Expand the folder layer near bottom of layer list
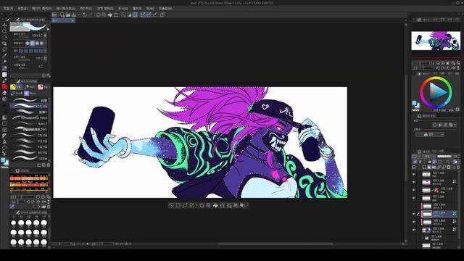Viewport: 464px width, 261px height. pyautogui.click(x=423, y=238)
